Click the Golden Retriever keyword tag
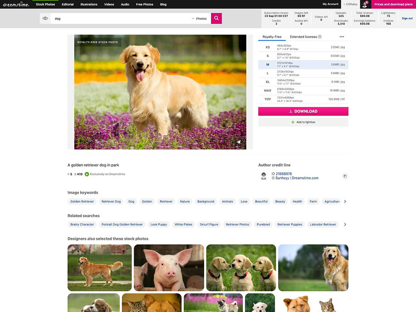Viewport: 416px width, 312px height. click(x=82, y=201)
